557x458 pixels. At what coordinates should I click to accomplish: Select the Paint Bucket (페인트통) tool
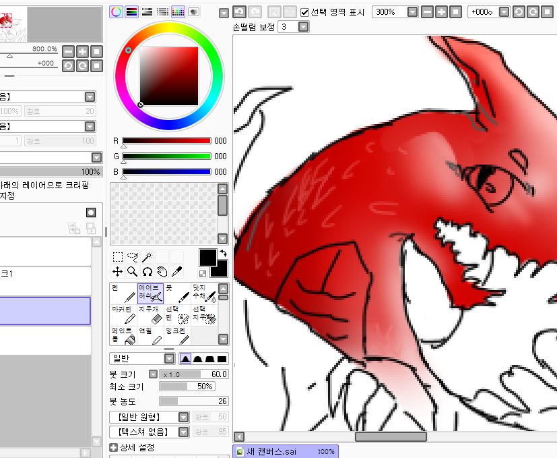[123, 336]
